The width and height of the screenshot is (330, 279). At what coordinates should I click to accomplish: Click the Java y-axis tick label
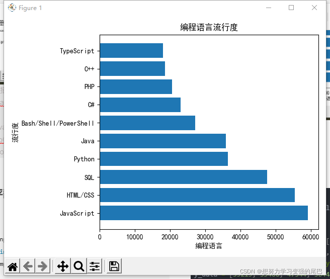(x=88, y=141)
